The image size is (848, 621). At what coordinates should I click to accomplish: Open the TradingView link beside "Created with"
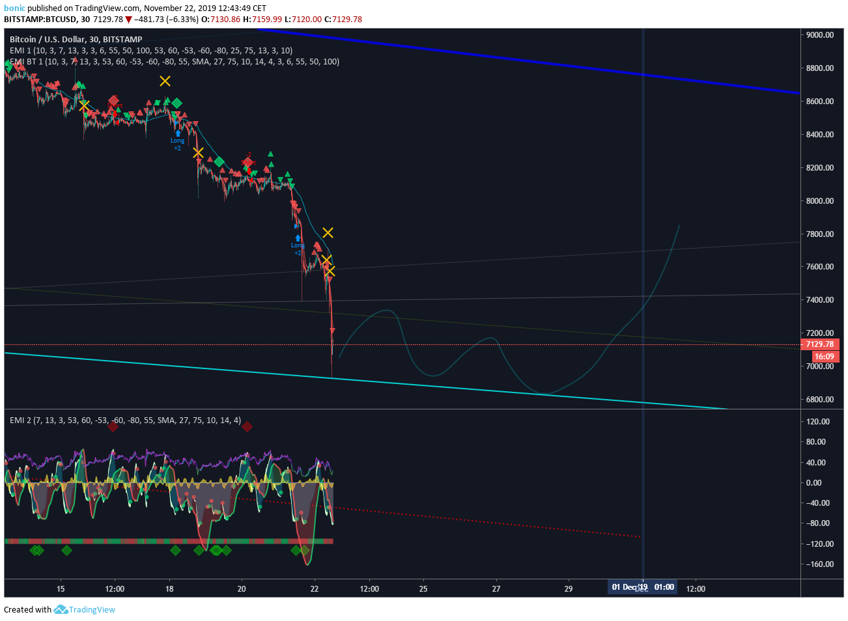click(92, 610)
